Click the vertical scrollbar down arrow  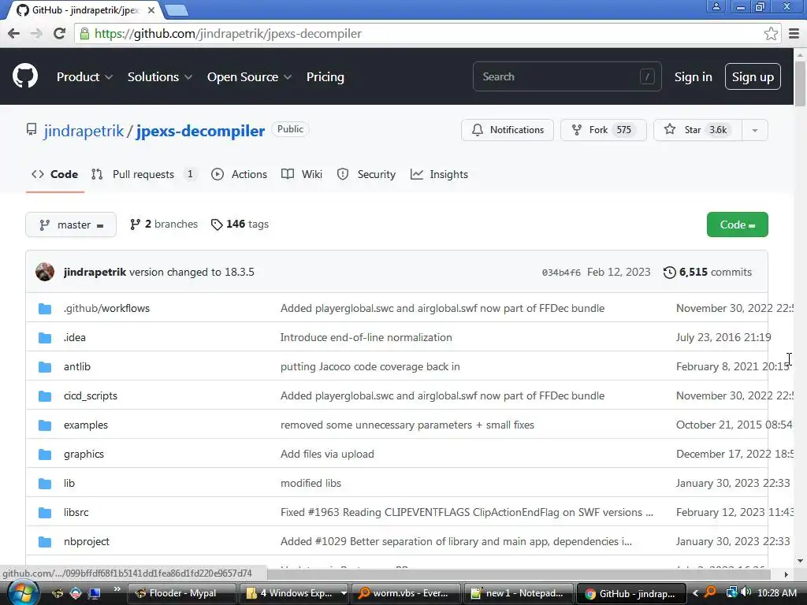point(800,561)
